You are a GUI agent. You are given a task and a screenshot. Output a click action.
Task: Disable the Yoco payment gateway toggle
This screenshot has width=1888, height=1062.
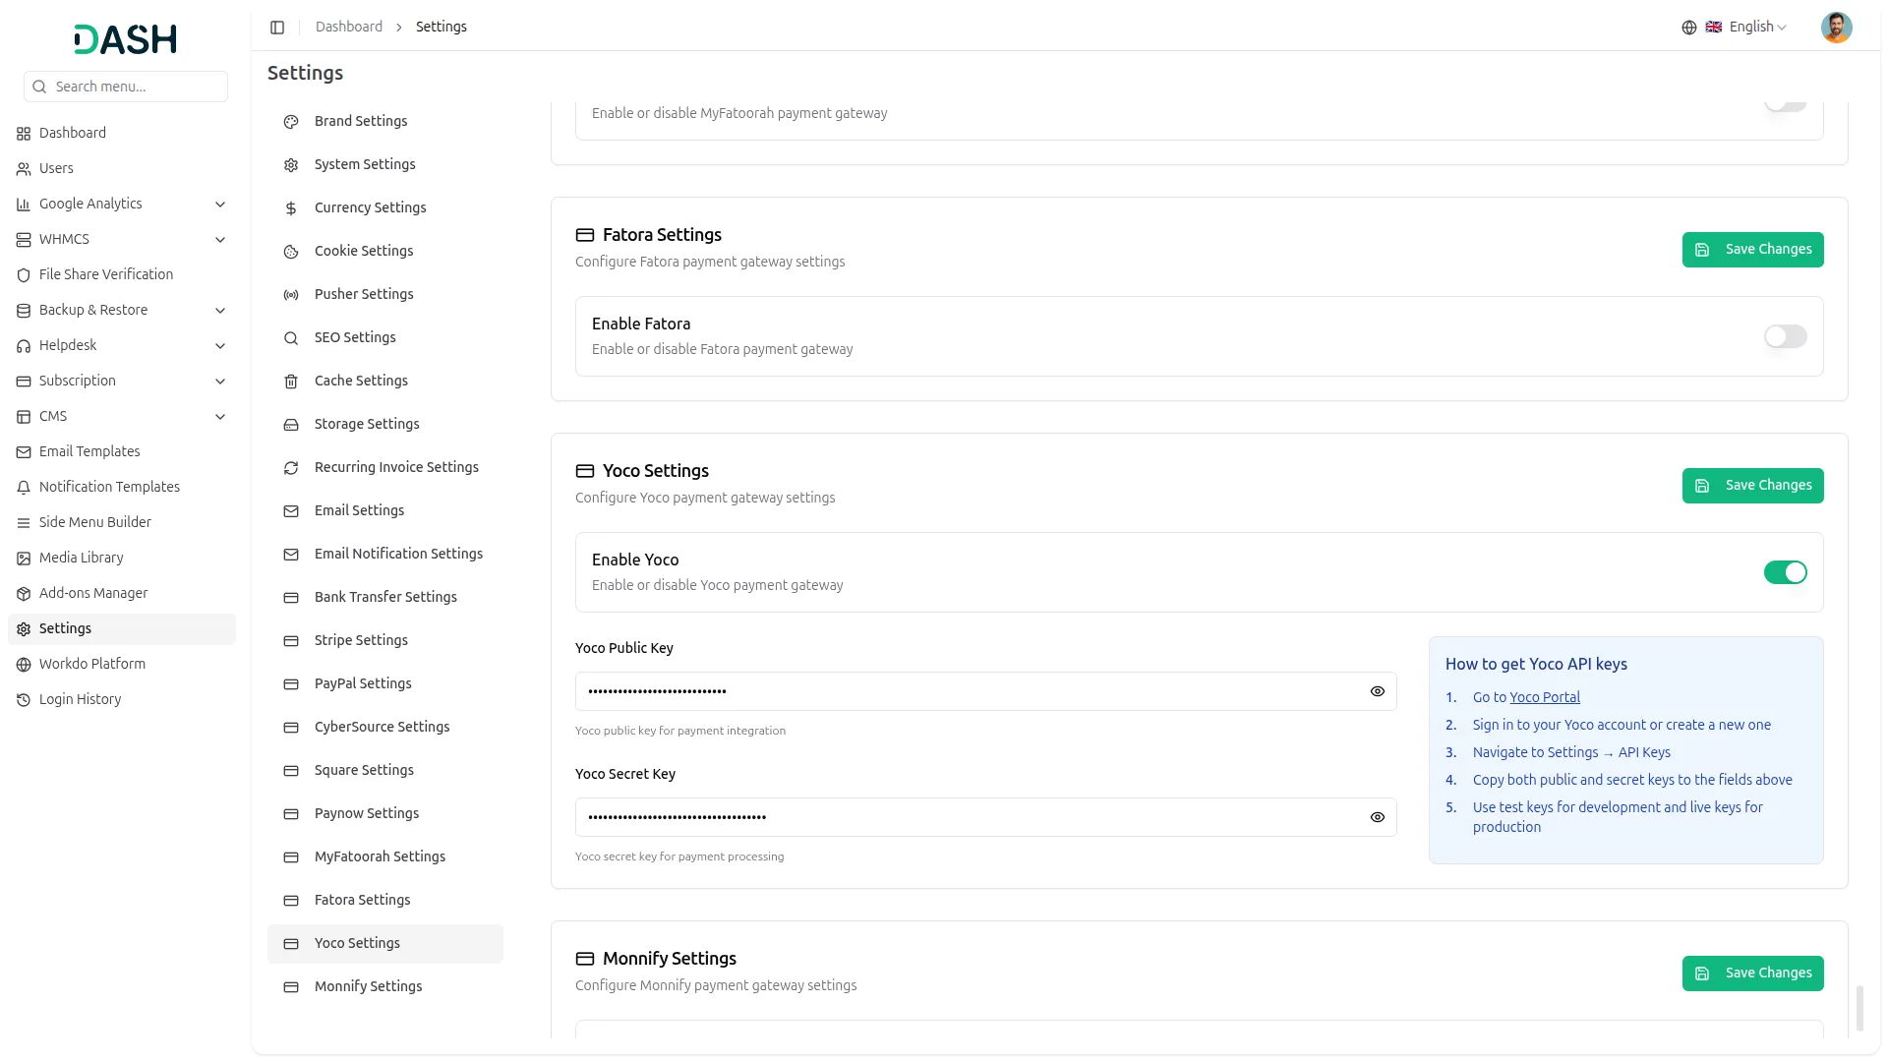tap(1785, 572)
